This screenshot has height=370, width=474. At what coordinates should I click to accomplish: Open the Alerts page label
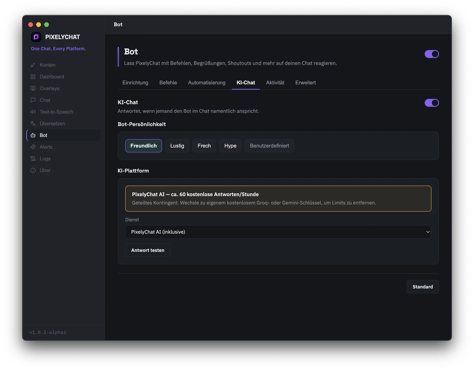coord(46,147)
